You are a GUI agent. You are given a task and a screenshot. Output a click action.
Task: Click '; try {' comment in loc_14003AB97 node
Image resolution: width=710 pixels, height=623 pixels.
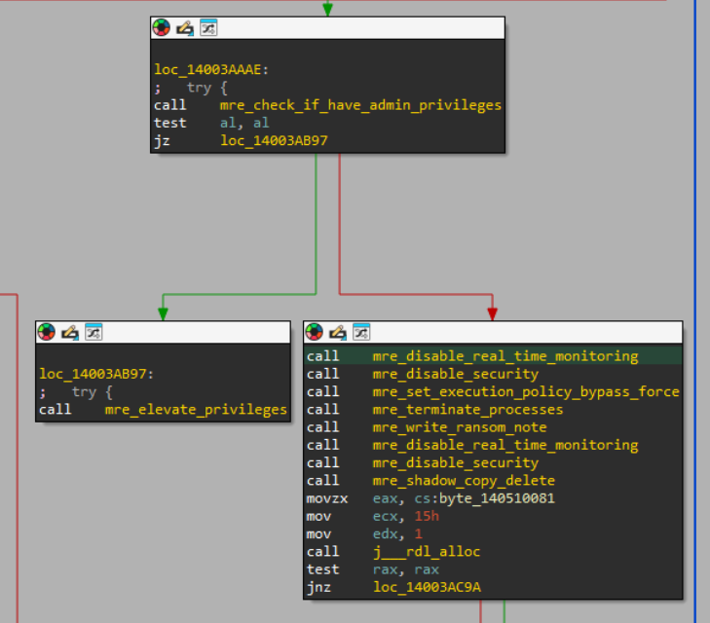[76, 391]
